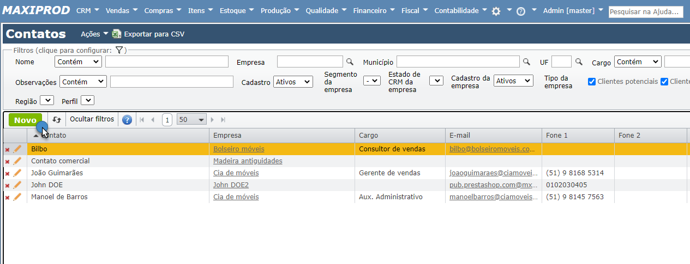The width and height of the screenshot is (690, 264).
Task: Click Exportar para CSV
Action: click(148, 34)
